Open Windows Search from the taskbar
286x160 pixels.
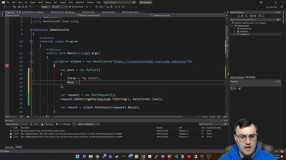coord(84,156)
